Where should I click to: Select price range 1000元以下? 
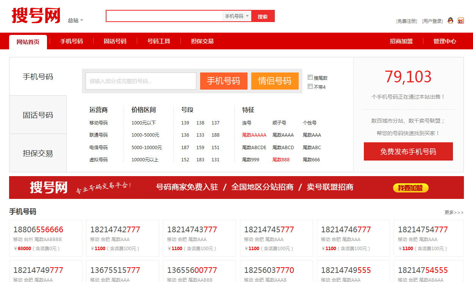(x=144, y=123)
